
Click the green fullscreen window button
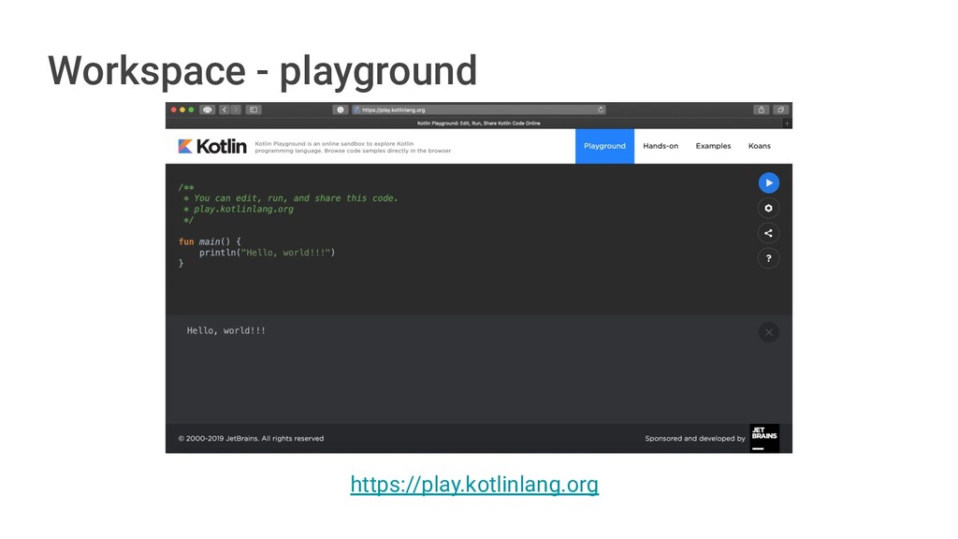(191, 110)
